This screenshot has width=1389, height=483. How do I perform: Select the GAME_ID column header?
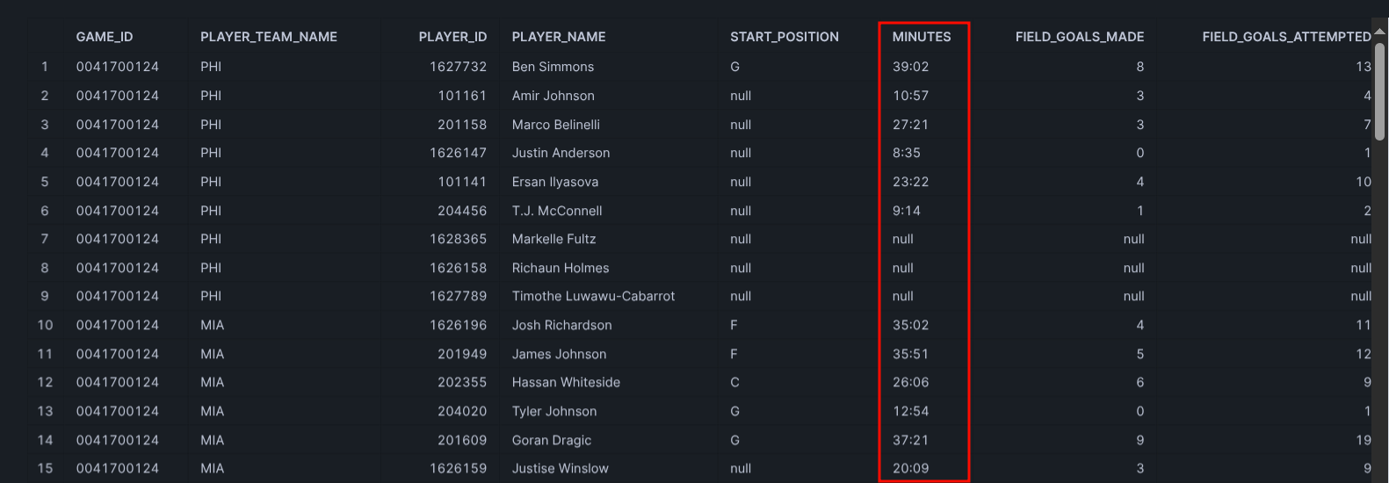(x=105, y=37)
